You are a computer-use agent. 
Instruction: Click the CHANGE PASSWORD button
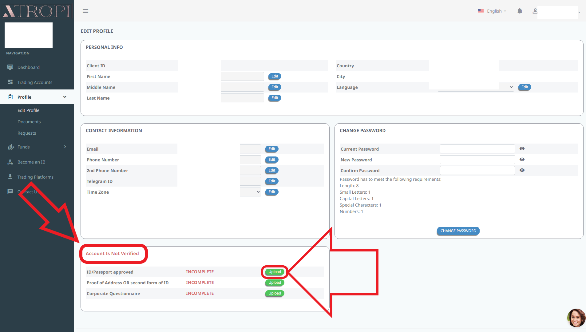(458, 231)
